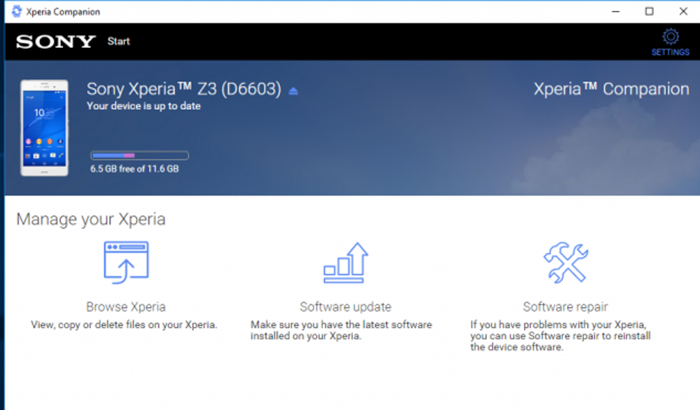Click the device storage usage bar
This screenshot has width=700, height=410.
click(x=139, y=156)
